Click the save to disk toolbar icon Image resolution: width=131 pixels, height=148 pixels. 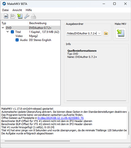[20, 16]
